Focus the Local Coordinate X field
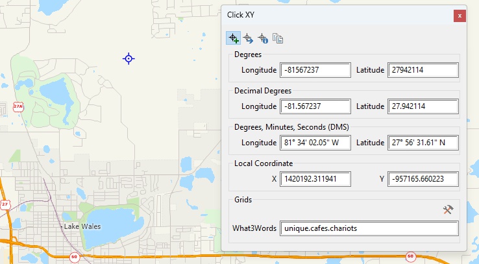The height and width of the screenshot is (264, 479). click(x=315, y=179)
